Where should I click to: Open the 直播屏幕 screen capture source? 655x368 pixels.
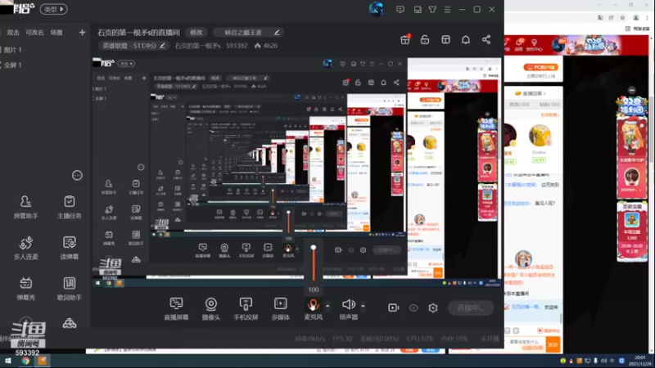(176, 309)
